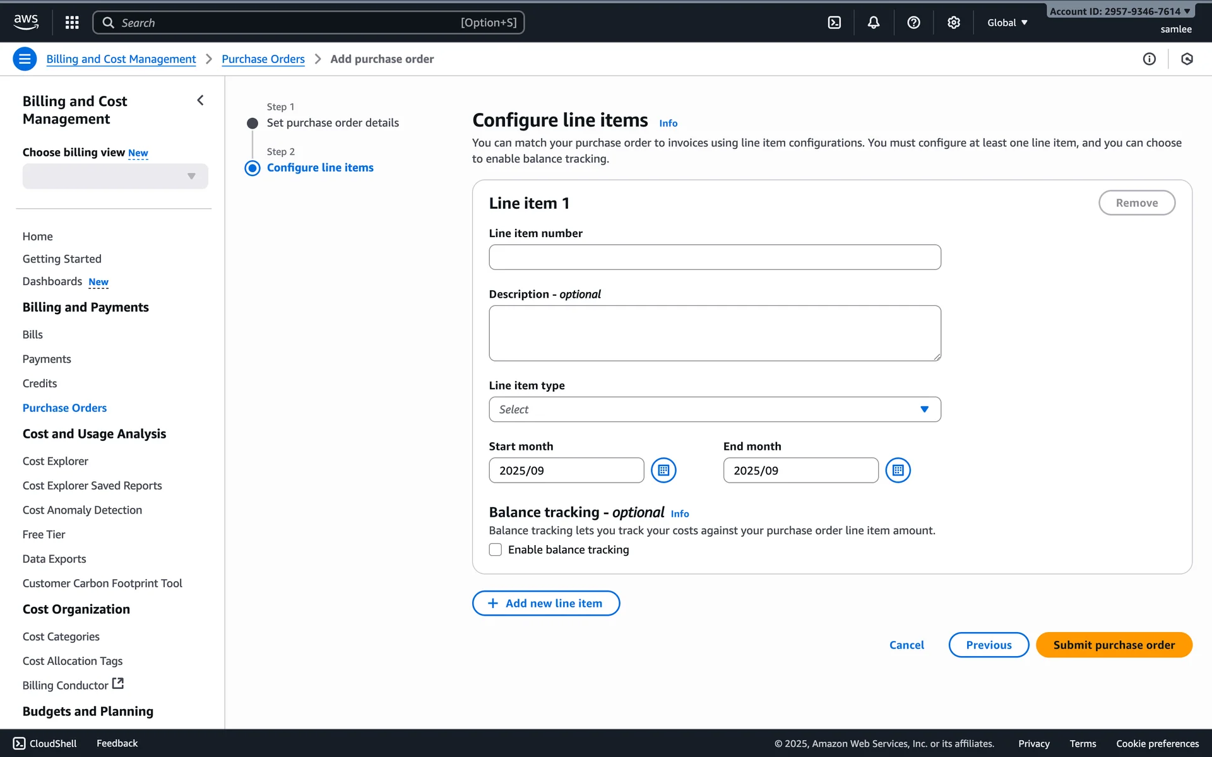Viewport: 1212px width, 757px height.
Task: Click the Purchase Orders breadcrumb link
Action: (x=263, y=59)
